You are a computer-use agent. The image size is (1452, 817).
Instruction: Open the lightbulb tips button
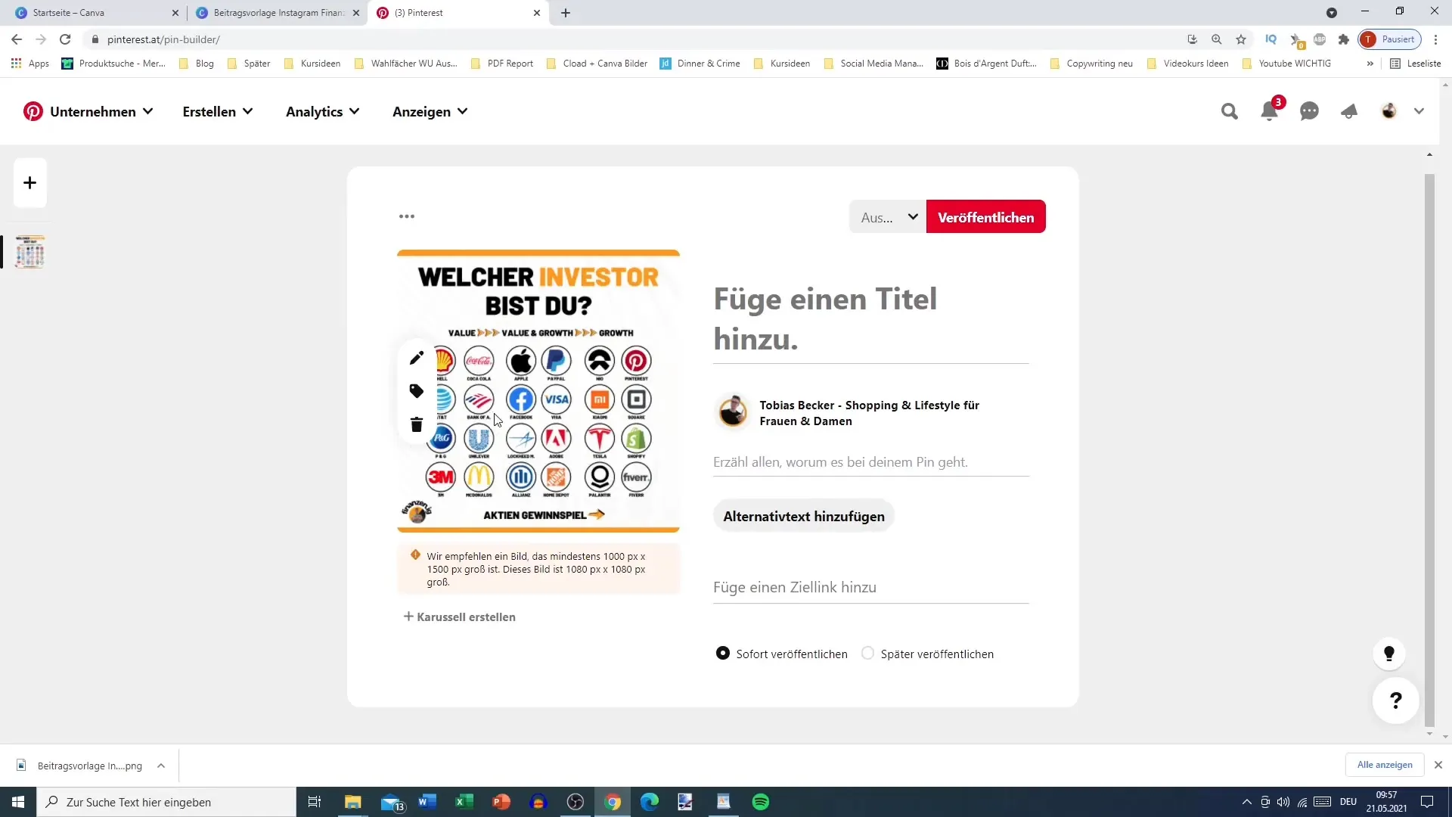[x=1389, y=654]
